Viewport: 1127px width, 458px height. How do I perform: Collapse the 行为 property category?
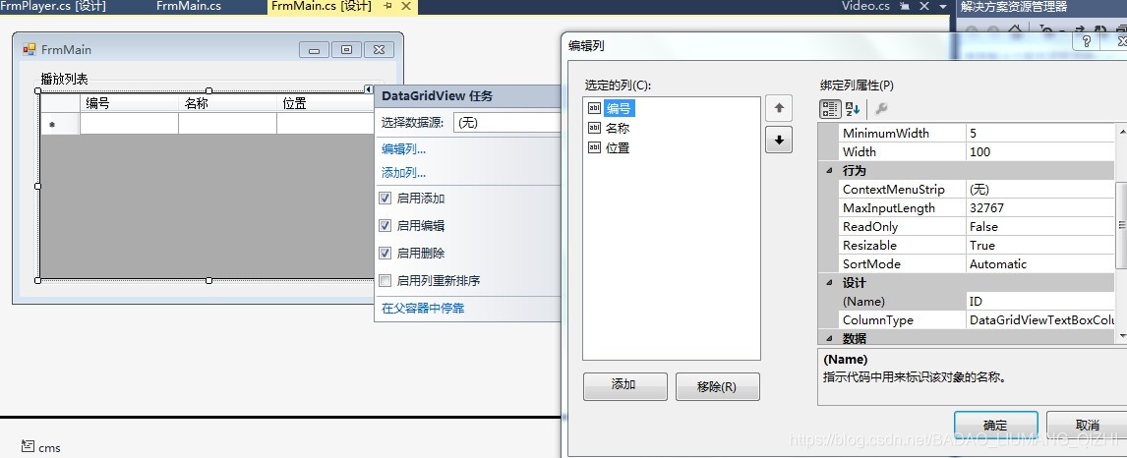click(829, 171)
